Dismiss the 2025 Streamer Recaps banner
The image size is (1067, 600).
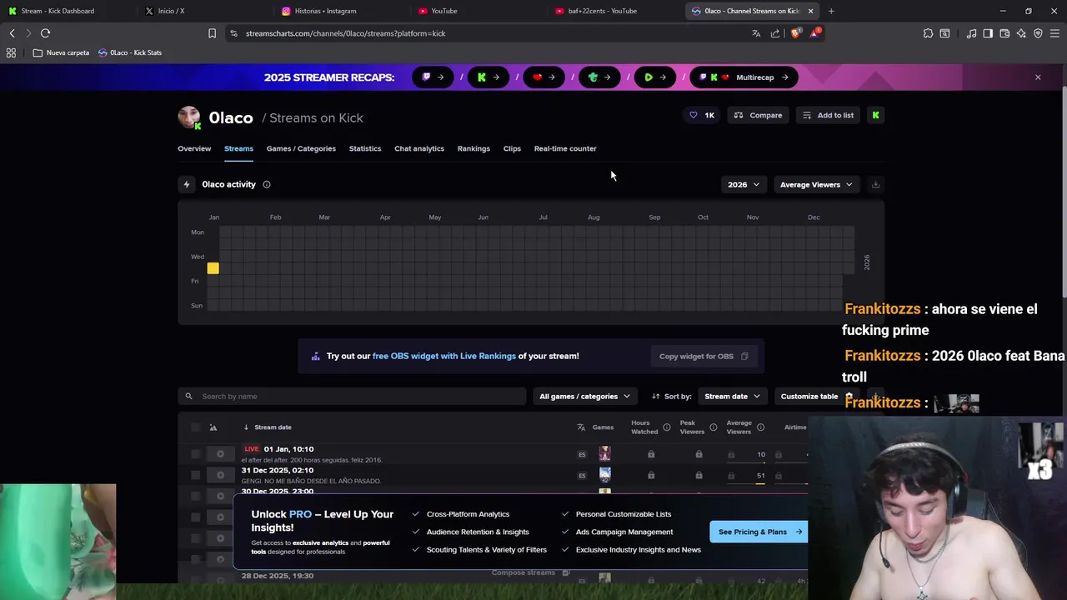point(1038,77)
